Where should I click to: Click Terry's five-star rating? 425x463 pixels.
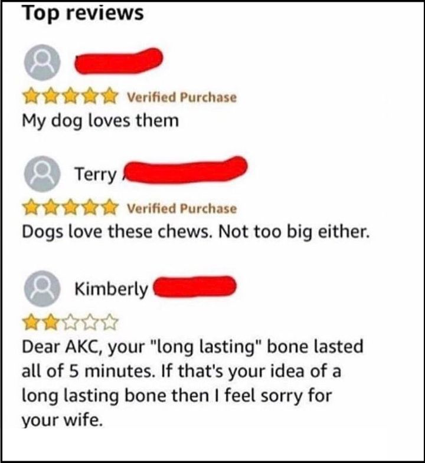pos(70,208)
